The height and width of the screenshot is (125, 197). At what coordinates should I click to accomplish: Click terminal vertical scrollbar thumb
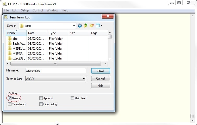point(193,116)
